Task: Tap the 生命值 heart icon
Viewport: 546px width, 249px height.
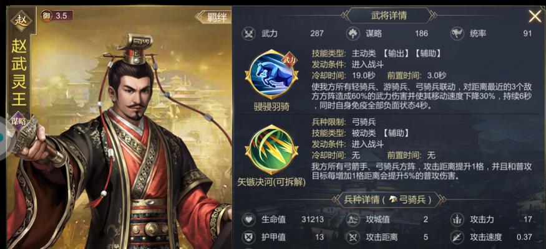Action: (248, 220)
